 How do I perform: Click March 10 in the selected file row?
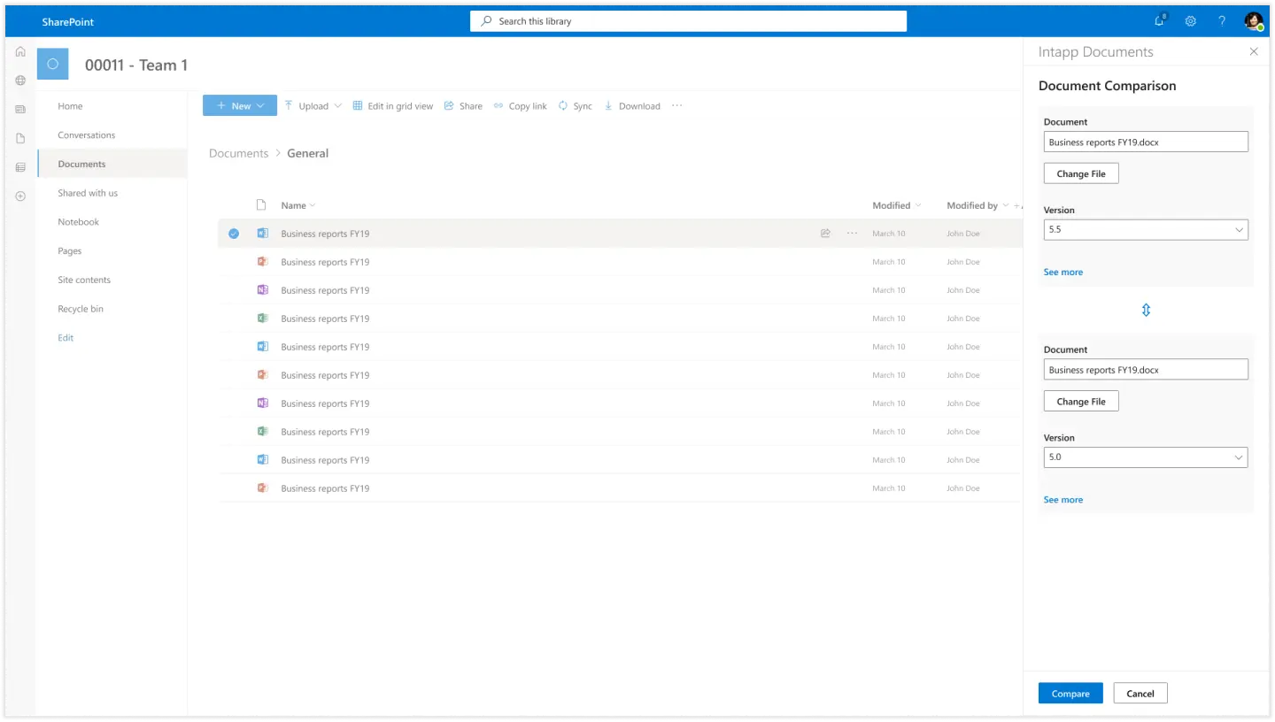click(889, 234)
